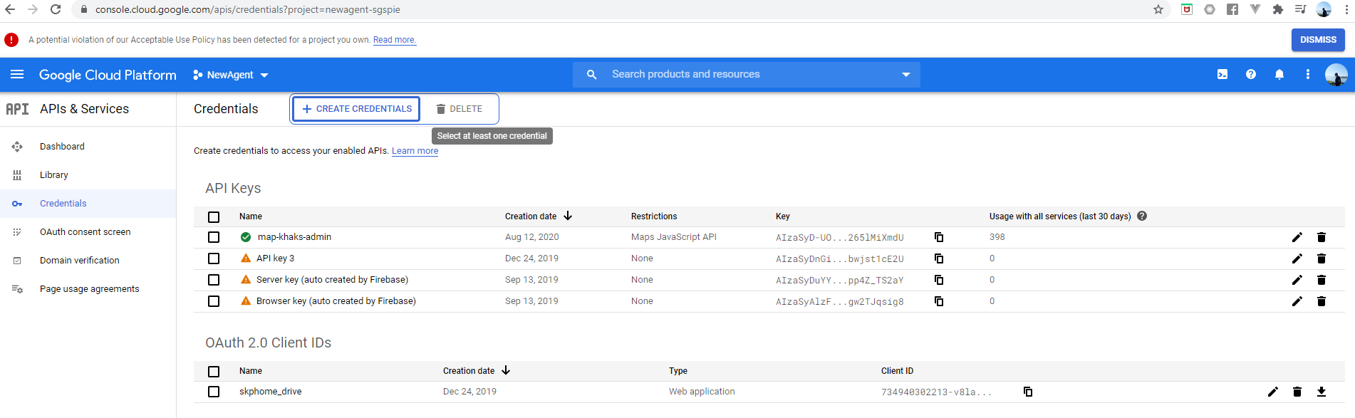This screenshot has height=418, width=1355.
Task: Open browser extensions puzzle icon
Action: (1278, 9)
